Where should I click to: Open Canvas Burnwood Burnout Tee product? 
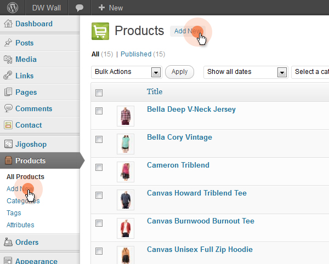(x=201, y=221)
